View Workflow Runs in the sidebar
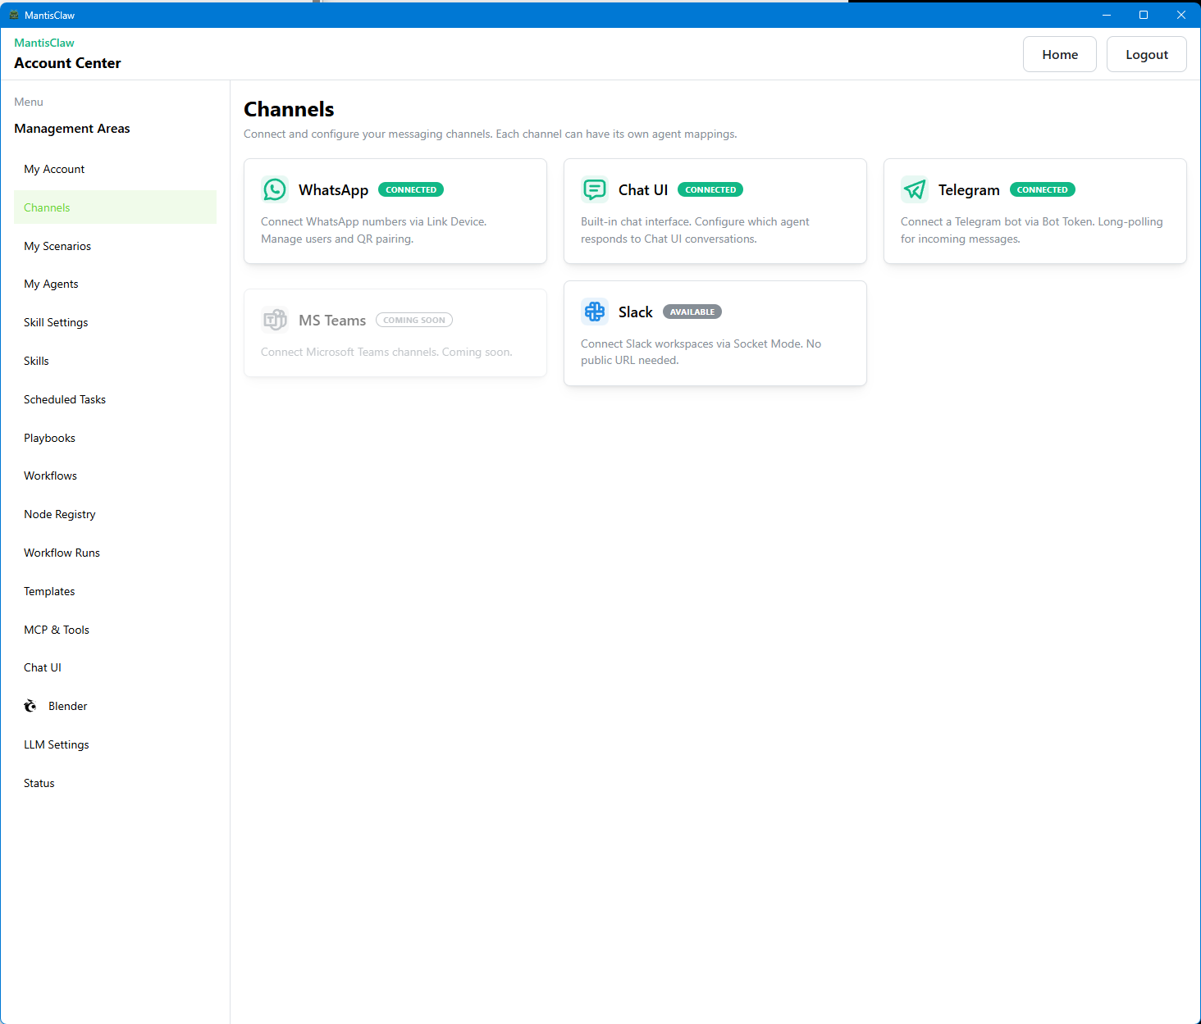Screen dimensions: 1201x1024 pyautogui.click(x=115, y=553)
